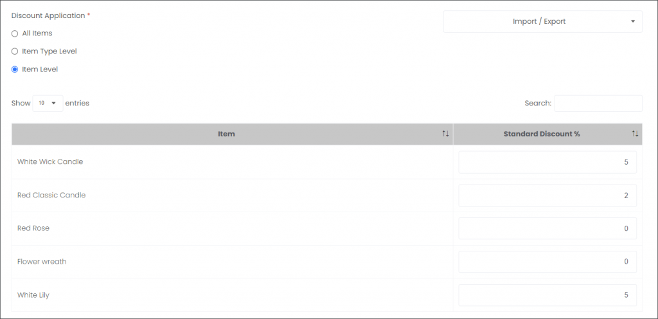The width and height of the screenshot is (658, 319).
Task: Expand the Show entries count dropdown
Action: coord(48,104)
